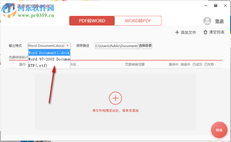This screenshot has width=231, height=142.
Task: Click 选择目录 to choose folder
Action: coord(145,46)
